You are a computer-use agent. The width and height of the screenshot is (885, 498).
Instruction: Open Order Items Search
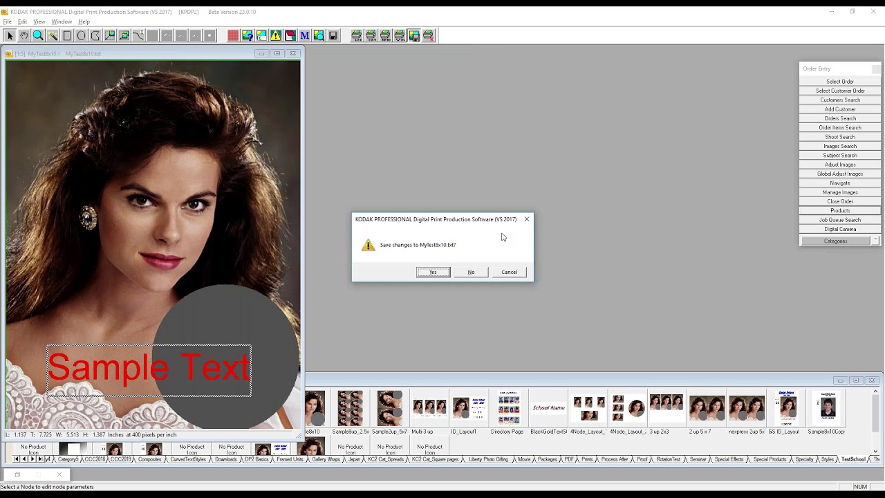coord(840,128)
